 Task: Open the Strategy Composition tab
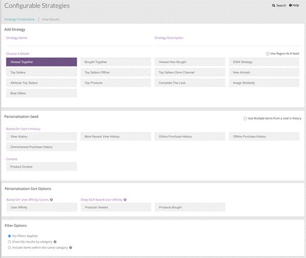(19, 19)
